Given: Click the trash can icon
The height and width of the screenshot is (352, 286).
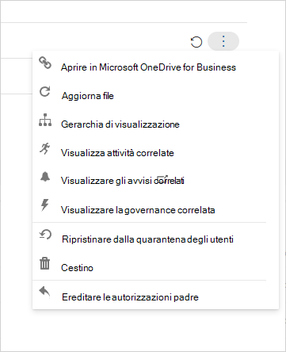Looking at the screenshot, I should click(44, 263).
